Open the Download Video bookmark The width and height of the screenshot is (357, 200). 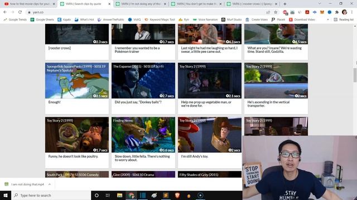[x=302, y=20]
